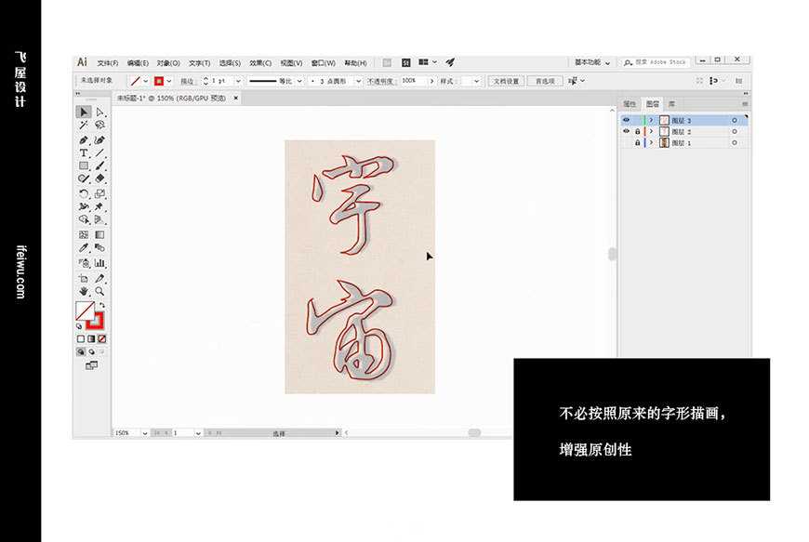The height and width of the screenshot is (542, 809).
Task: Click the 首选项 button
Action: click(x=544, y=81)
